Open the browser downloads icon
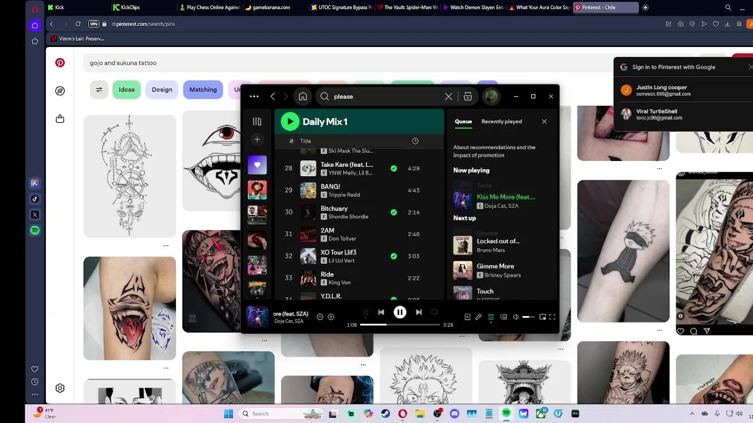Viewport: 753px width, 423px height. (728, 24)
